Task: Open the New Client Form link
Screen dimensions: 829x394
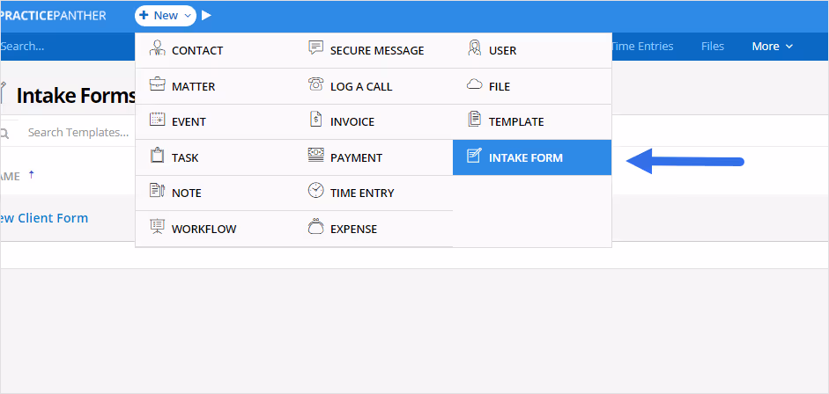Action: click(44, 218)
